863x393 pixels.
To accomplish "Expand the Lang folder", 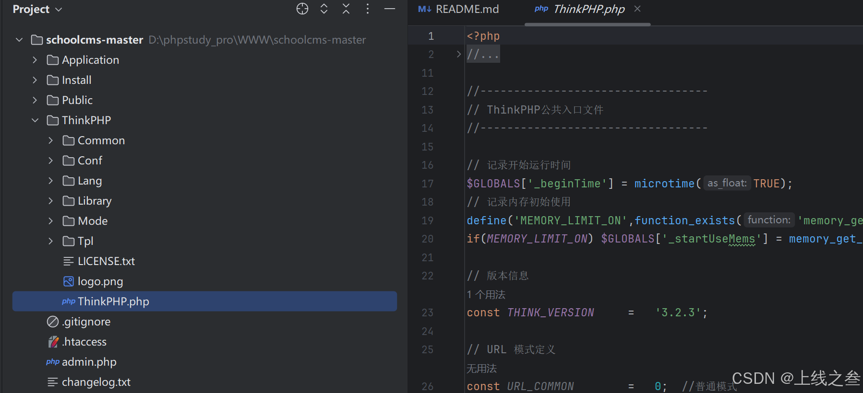I will point(50,181).
